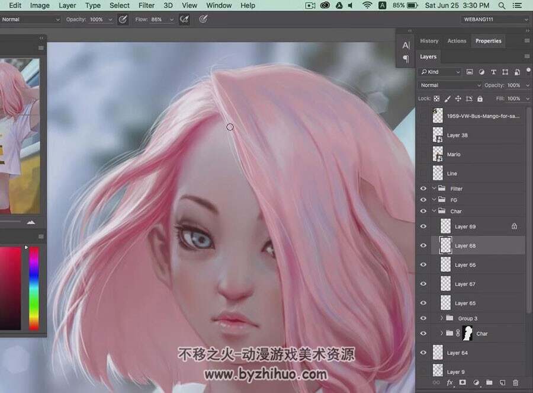Screen dimensions: 533x393
Task: Open the Paragraph panel icon
Action: pyautogui.click(x=406, y=59)
